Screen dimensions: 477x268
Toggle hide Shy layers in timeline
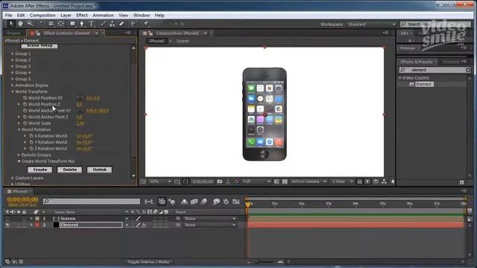click(184, 202)
